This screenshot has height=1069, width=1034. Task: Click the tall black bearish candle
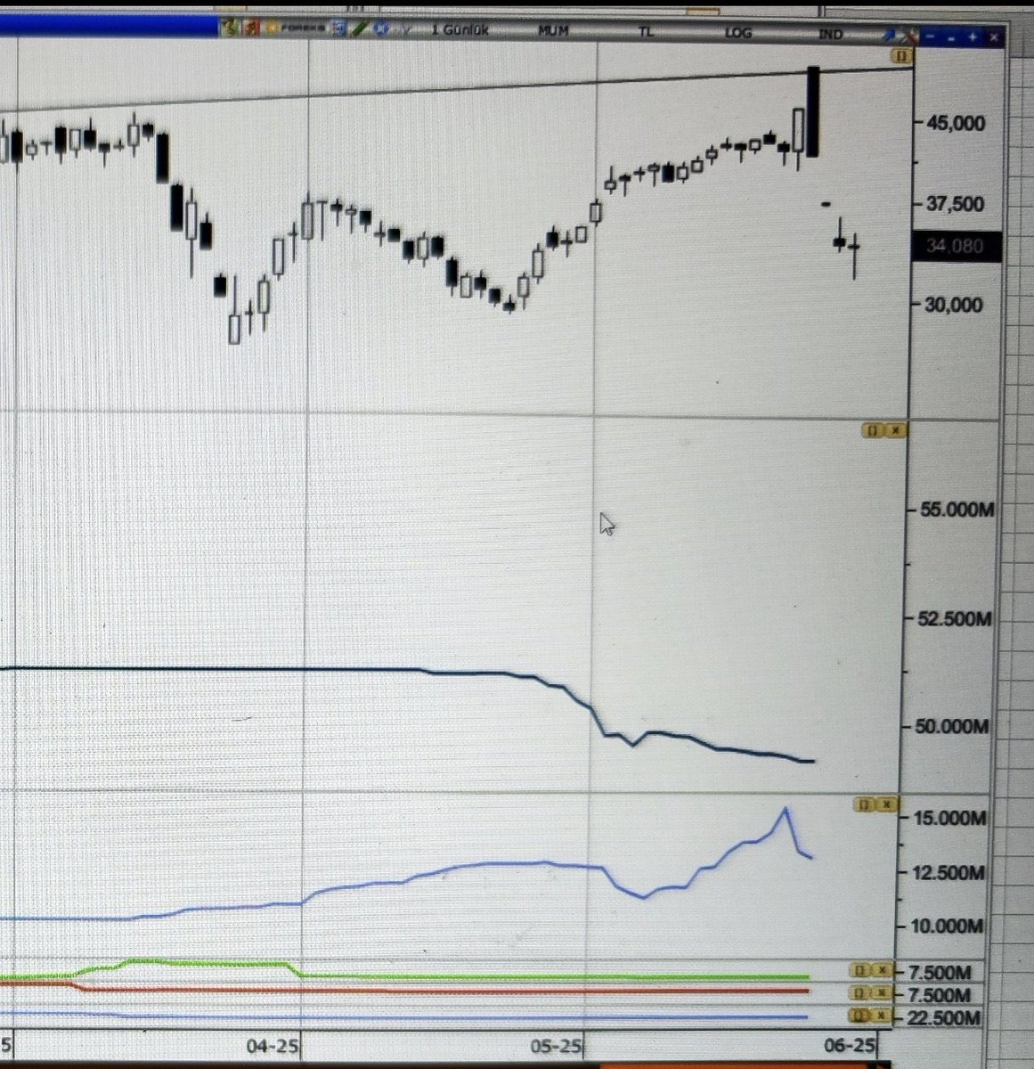[x=813, y=111]
